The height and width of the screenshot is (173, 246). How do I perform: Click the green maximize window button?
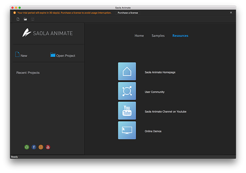(x=20, y=7)
